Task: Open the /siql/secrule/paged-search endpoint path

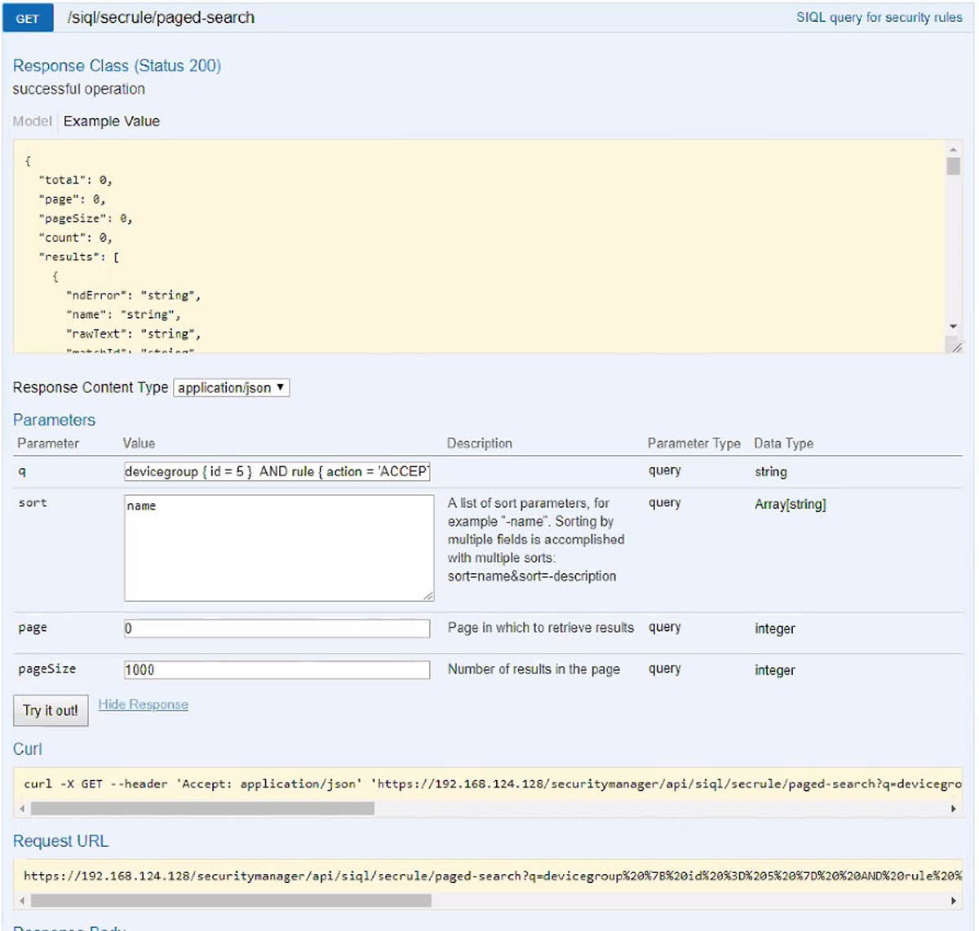Action: [161, 18]
